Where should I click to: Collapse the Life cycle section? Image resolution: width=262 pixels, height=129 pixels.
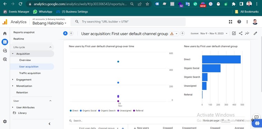click(x=50, y=47)
